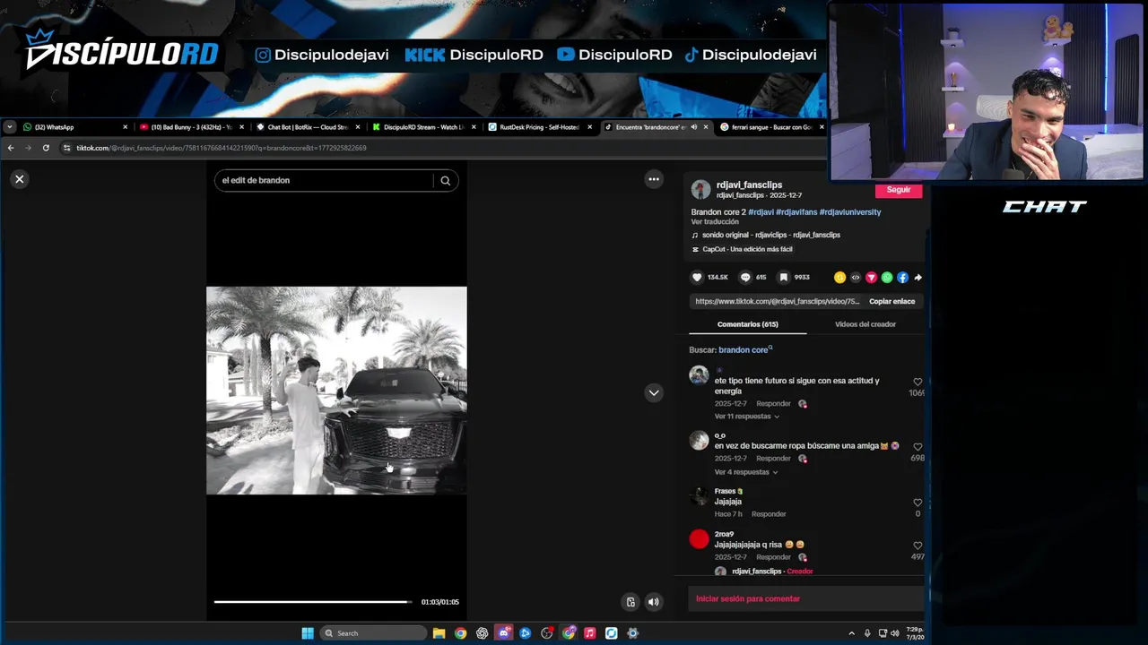Open the pink music app in taskbar
The image size is (1148, 645).
point(589,633)
